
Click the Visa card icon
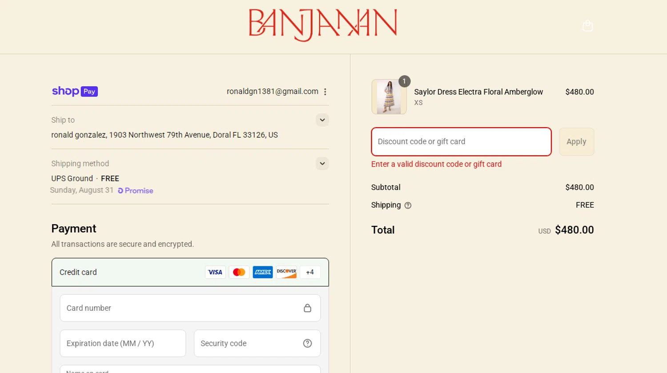(x=215, y=272)
